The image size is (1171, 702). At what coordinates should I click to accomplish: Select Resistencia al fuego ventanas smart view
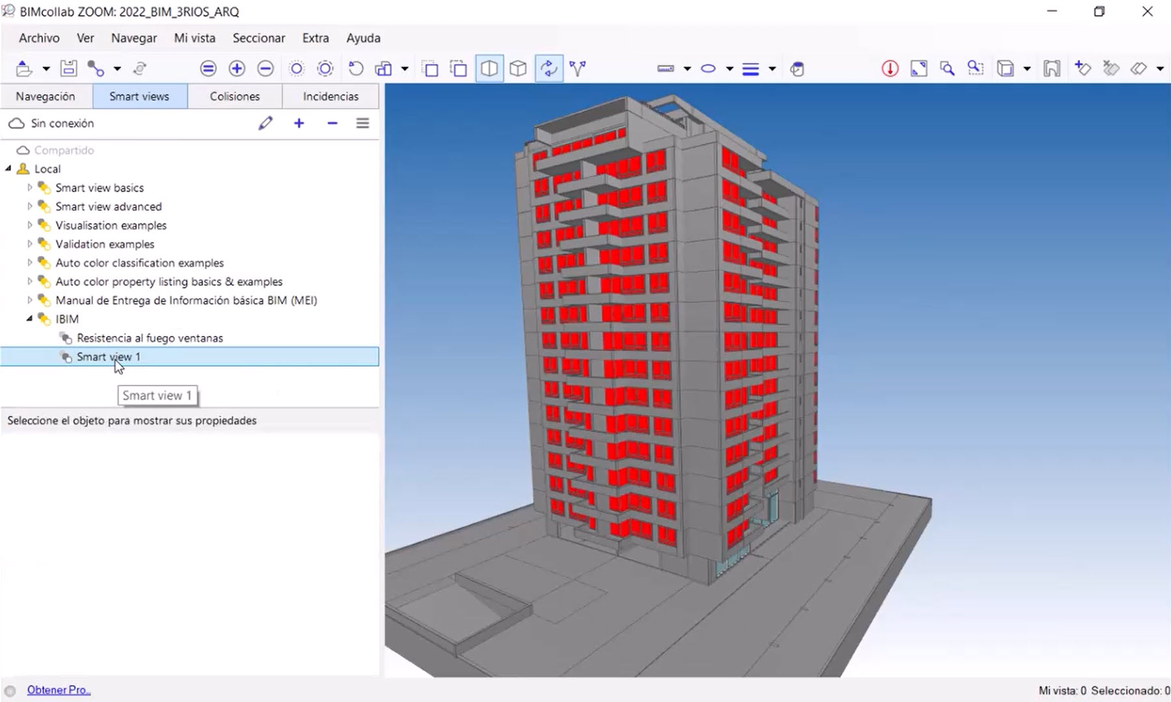pyautogui.click(x=150, y=338)
